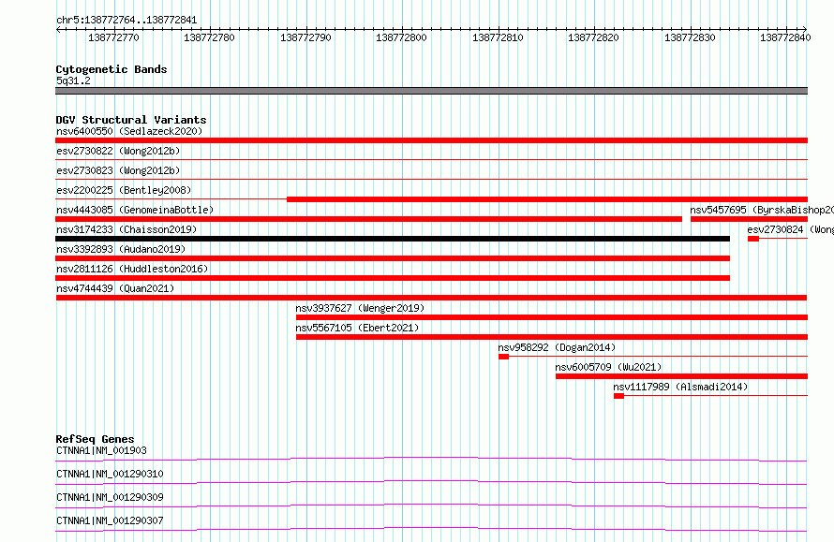The image size is (834, 542).
Task: Click ruler position 138772780
Action: point(209,37)
